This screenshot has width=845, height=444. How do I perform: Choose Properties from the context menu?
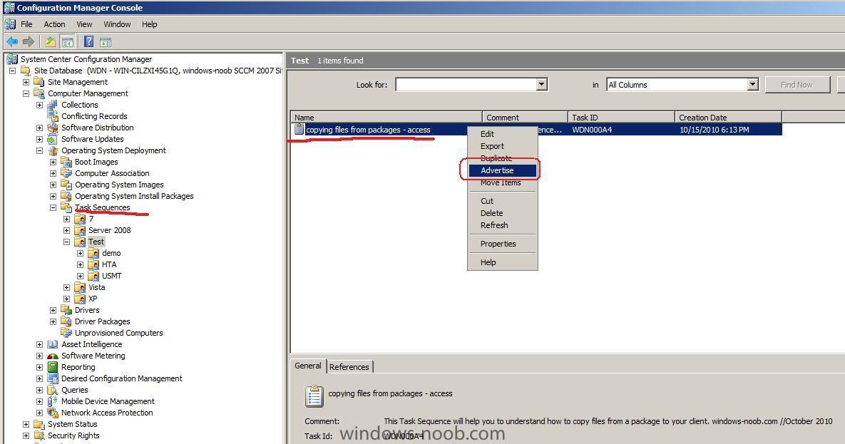502,244
